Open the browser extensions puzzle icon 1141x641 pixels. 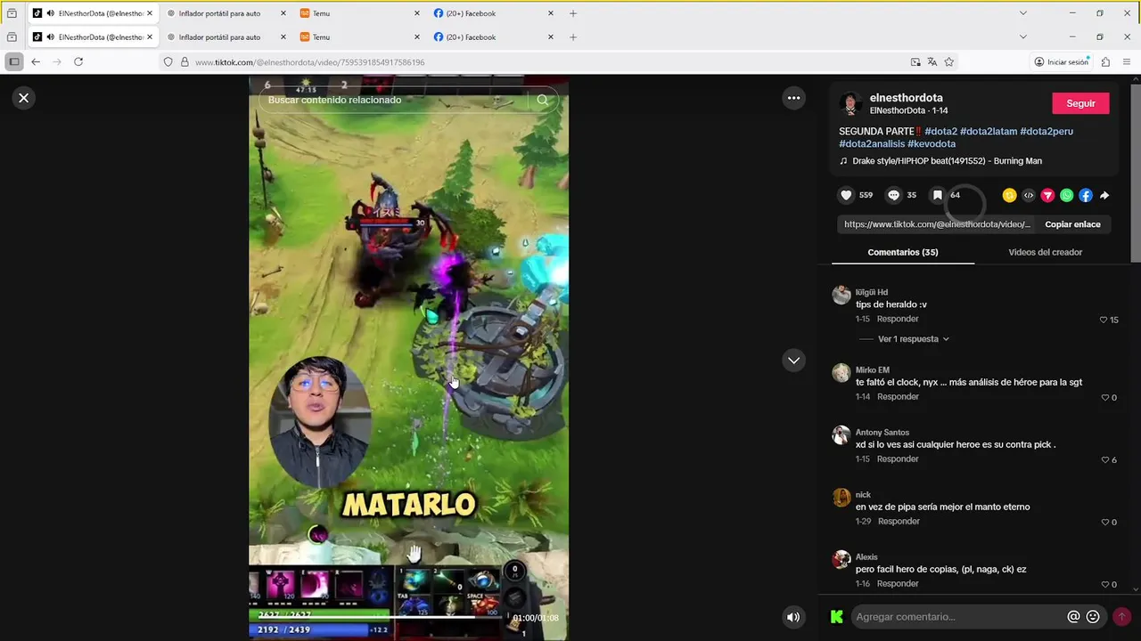pos(1105,62)
